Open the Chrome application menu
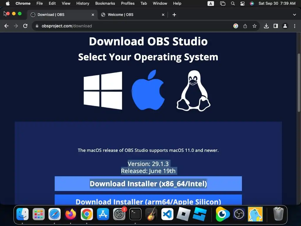Viewport: 301px width, 226px height. [x=23, y=4]
